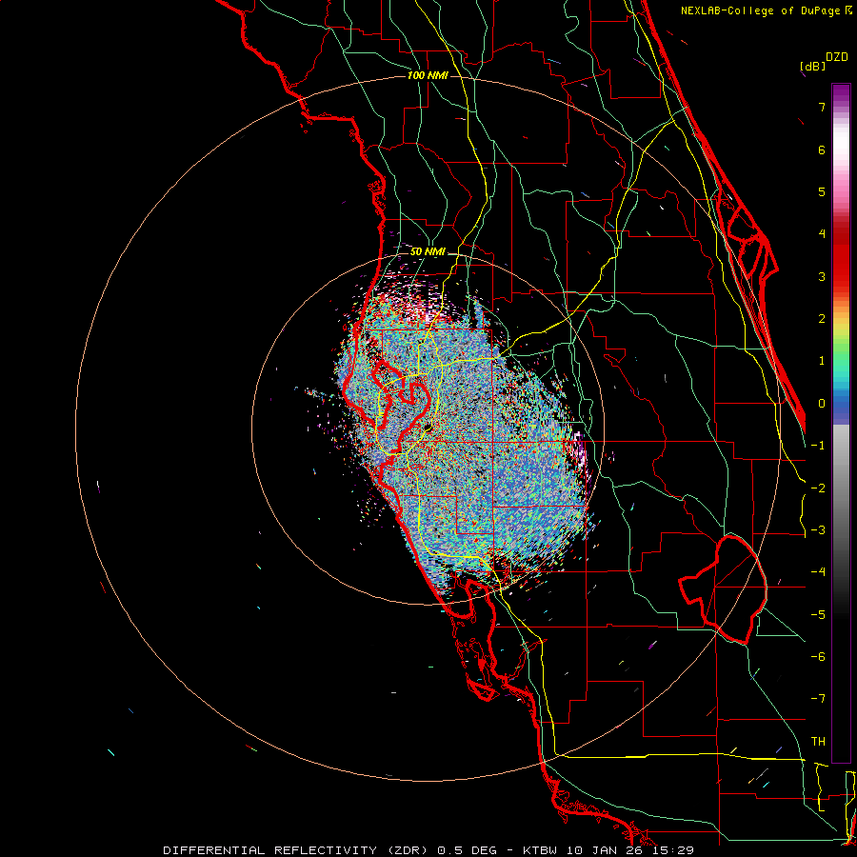
Task: Click the gray band of the color bar at -2 dB
Action: click(x=841, y=488)
